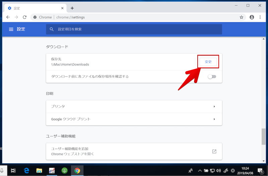Bookmark this page with star icon

tap(241, 17)
